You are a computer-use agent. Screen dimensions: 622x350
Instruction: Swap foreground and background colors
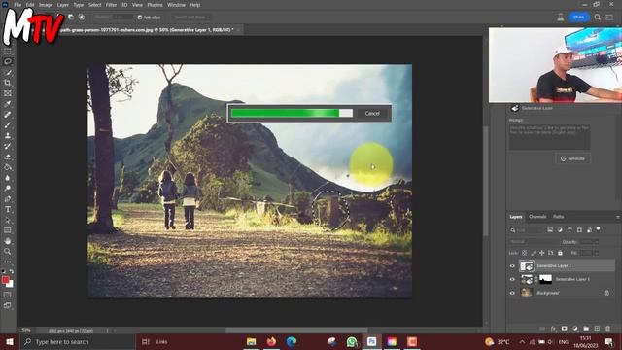[12, 271]
